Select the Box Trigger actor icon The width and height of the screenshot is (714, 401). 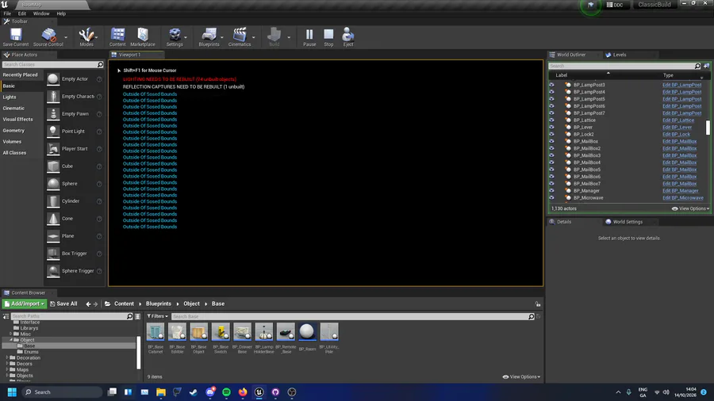tap(53, 254)
